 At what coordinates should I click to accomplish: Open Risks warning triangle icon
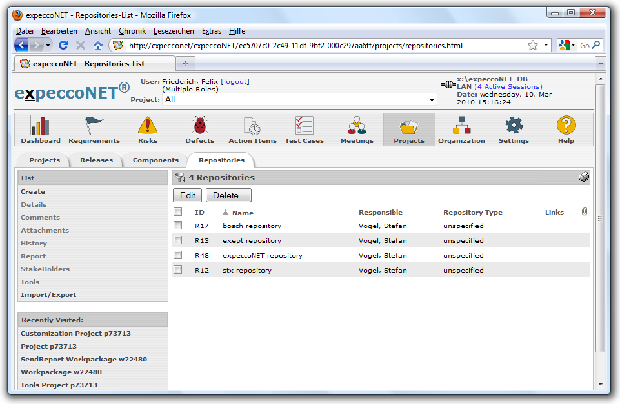tap(147, 126)
